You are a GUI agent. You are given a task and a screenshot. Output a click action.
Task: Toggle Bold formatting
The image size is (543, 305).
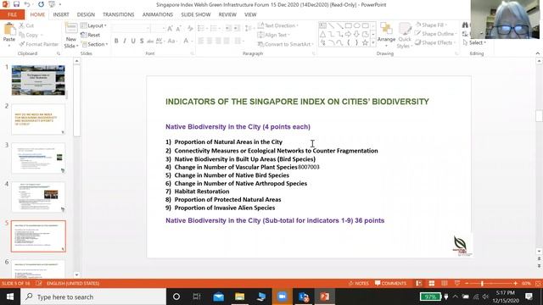pos(116,42)
